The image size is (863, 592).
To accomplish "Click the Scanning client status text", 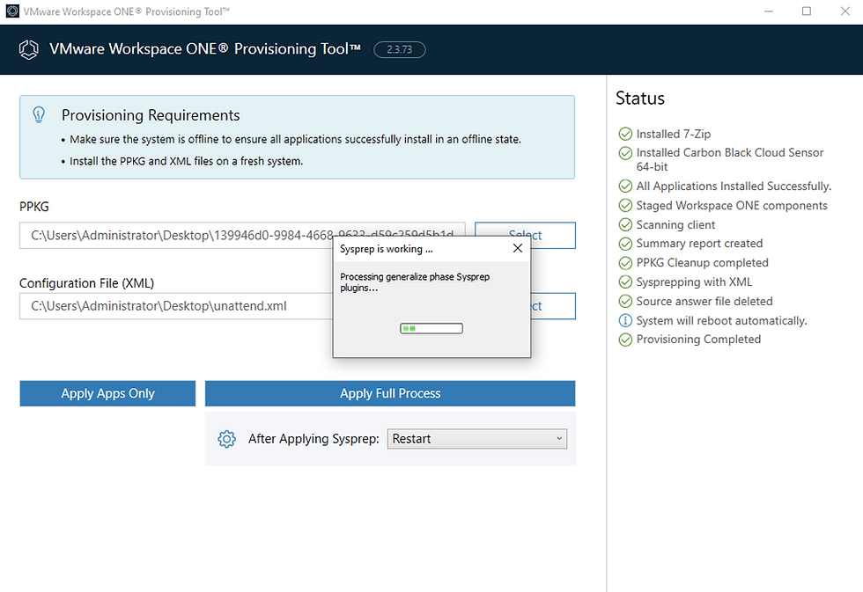I will [675, 225].
